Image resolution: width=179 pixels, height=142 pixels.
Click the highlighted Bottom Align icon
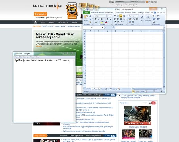pyautogui.click(x=121, y=16)
